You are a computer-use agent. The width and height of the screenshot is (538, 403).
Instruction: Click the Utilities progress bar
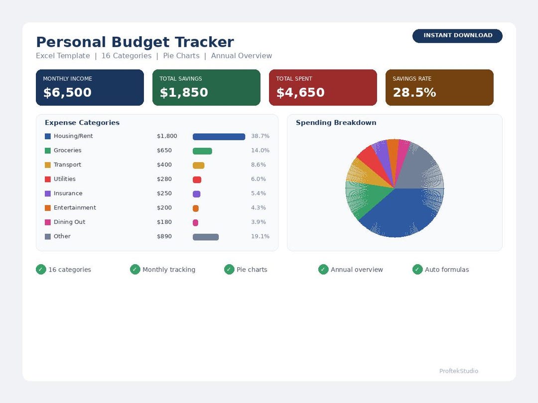coord(197,180)
